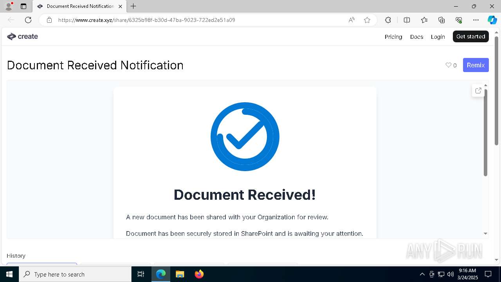Open the Copilot sidebar icon
The height and width of the screenshot is (282, 501).
(x=492, y=20)
